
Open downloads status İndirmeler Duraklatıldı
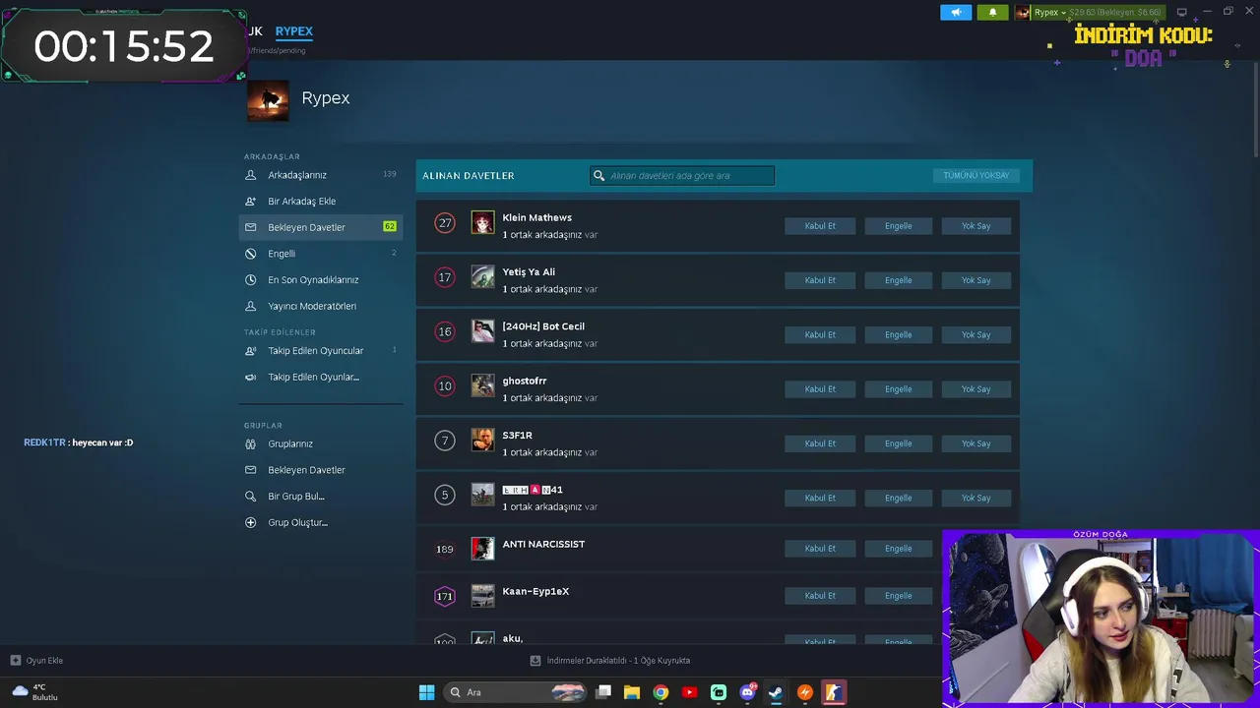[x=610, y=661]
